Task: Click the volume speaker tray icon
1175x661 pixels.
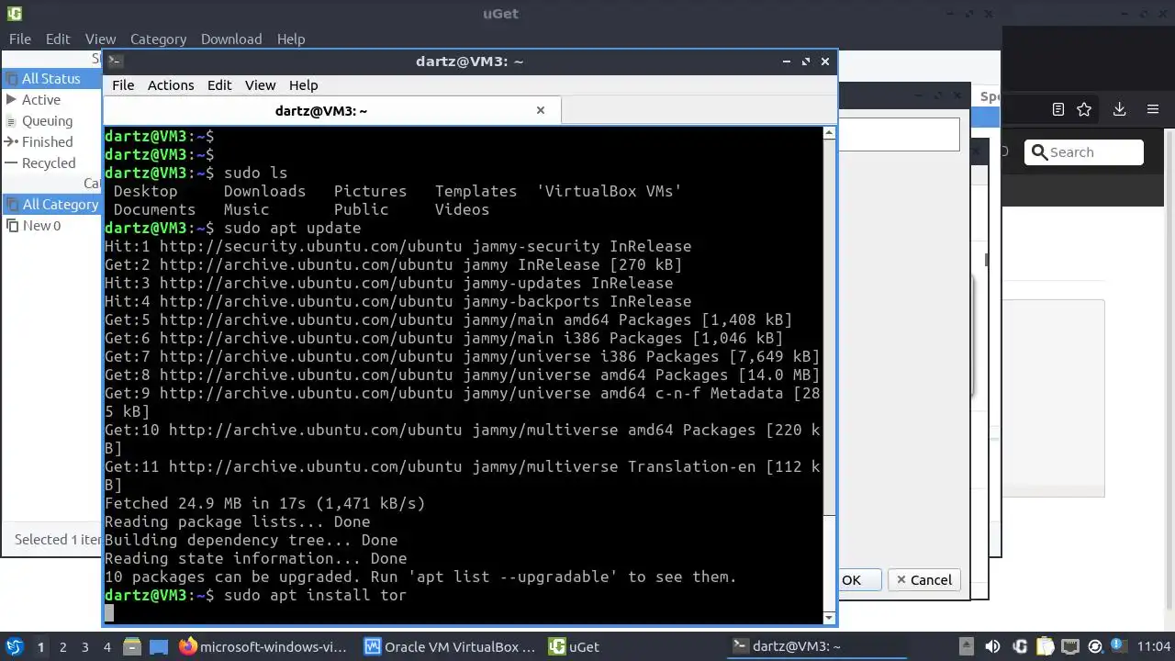Action: click(x=992, y=646)
